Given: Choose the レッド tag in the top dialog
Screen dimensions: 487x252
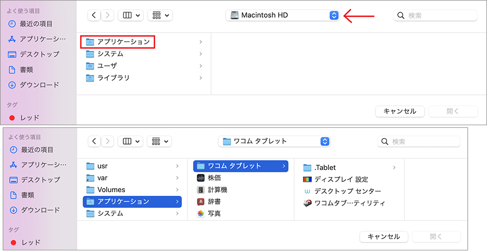Looking at the screenshot, I should (24, 118).
